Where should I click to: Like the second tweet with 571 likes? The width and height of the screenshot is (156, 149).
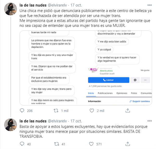pyautogui.click(x=91, y=144)
